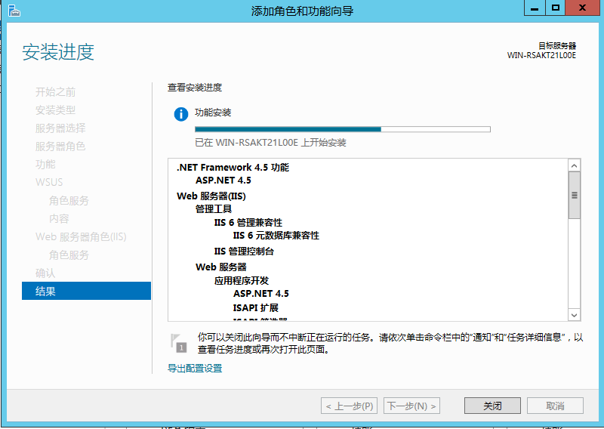Select the 结果 step in the sidebar
Screen dimensions: 604x429
pos(86,291)
